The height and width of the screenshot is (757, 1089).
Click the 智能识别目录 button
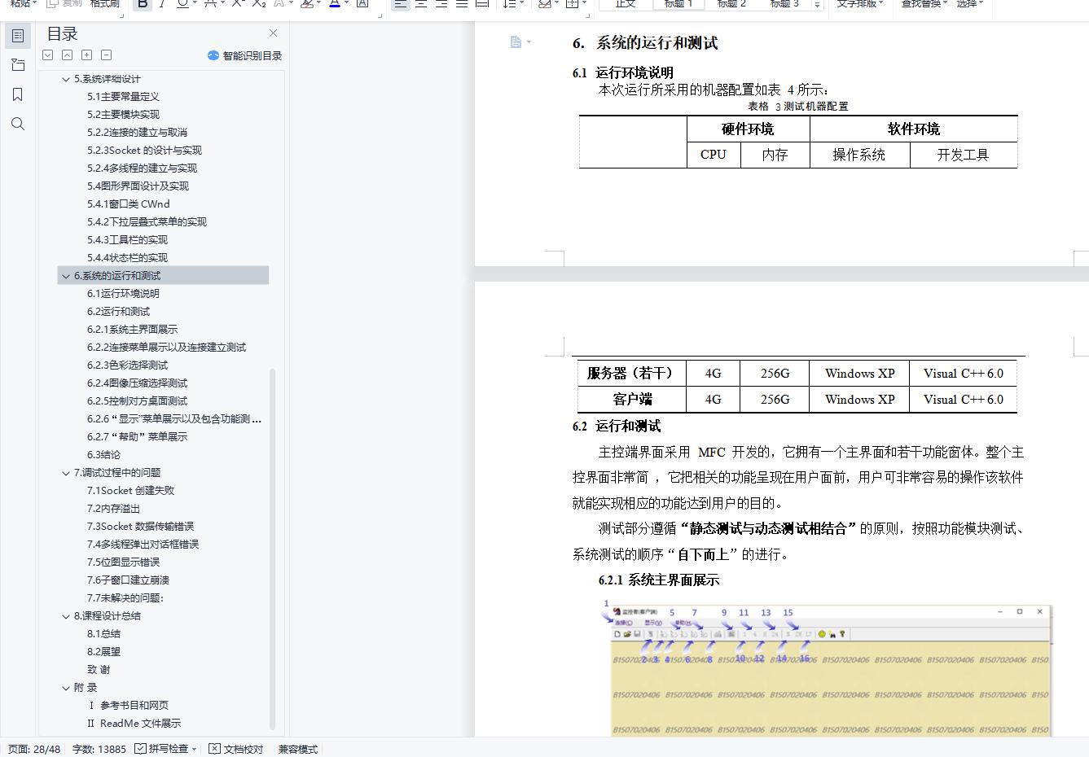[244, 55]
